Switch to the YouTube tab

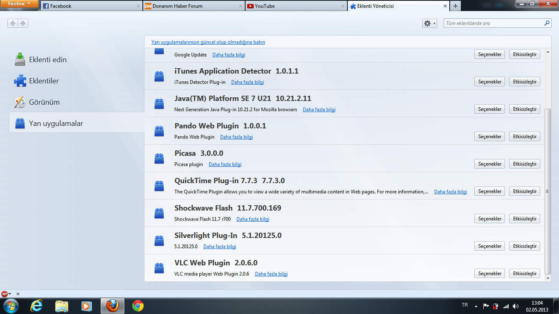(x=296, y=6)
